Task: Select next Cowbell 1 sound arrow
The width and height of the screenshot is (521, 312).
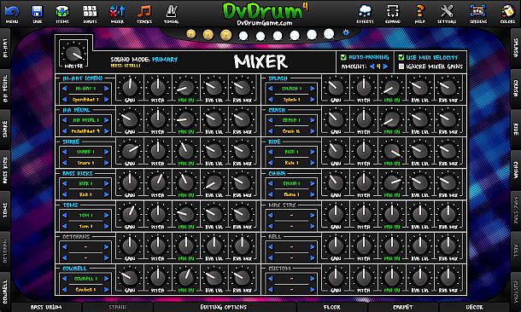Action: [x=106, y=290]
